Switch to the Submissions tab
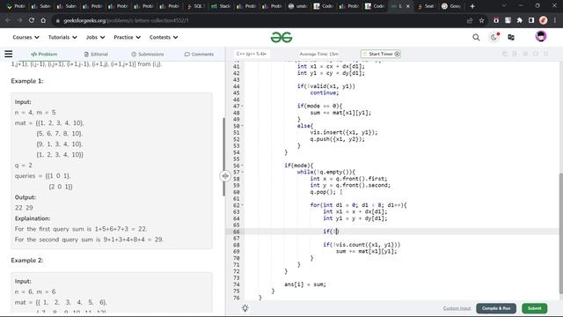This screenshot has height=317, width=563. 148,54
